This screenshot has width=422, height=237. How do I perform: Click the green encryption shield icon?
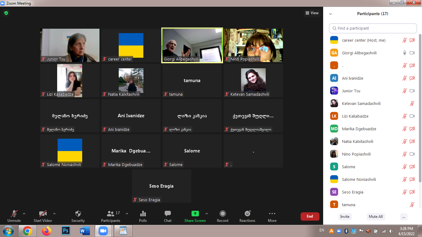pos(6,13)
